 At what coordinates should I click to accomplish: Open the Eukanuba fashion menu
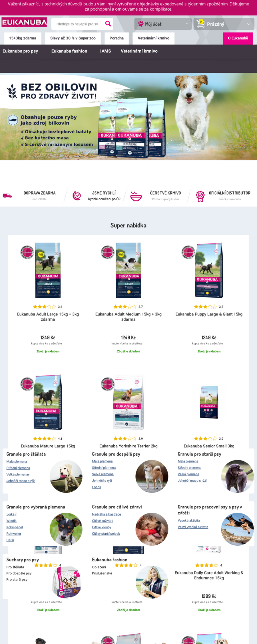click(69, 51)
